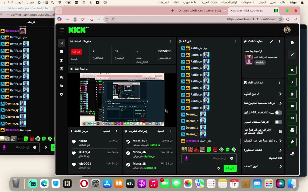Viewport: 308px width, 192px height.
Task: Open the community users icon in the sidebar
Action: pyautogui.click(x=61, y=86)
